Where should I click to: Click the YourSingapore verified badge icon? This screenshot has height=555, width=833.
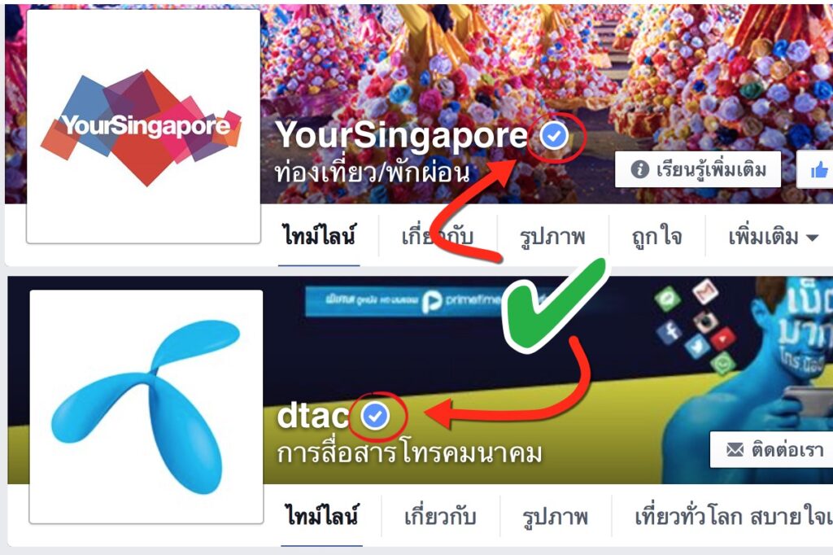[554, 136]
